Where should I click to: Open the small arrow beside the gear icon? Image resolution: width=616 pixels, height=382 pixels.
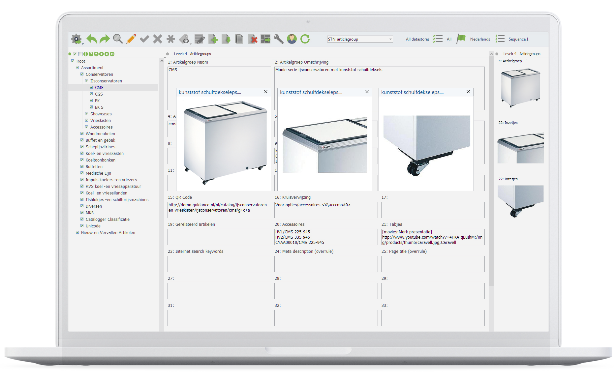[x=82, y=44]
